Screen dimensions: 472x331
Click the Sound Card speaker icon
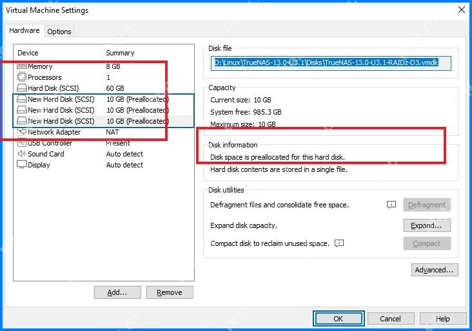pyautogui.click(x=22, y=154)
